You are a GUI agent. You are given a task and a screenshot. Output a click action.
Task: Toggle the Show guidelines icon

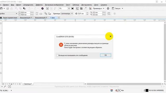(x=85, y=9)
